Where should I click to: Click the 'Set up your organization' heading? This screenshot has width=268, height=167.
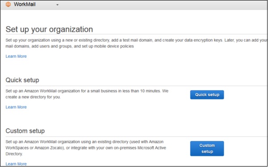coord(49,29)
